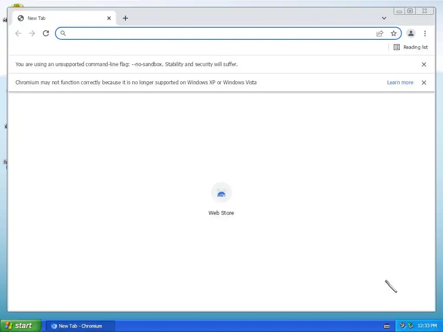
Task: Click the no-sandbox warning message text
Action: click(126, 64)
